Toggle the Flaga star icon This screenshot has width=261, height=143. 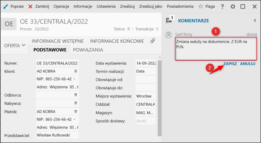(x=201, y=6)
